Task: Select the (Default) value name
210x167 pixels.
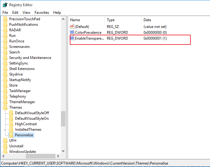Action: (82, 27)
